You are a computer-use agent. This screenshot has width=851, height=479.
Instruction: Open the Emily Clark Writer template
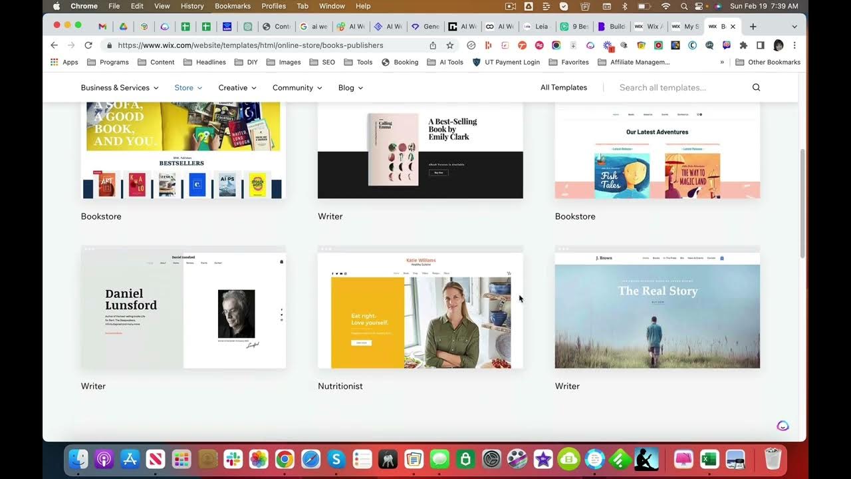tap(420, 150)
